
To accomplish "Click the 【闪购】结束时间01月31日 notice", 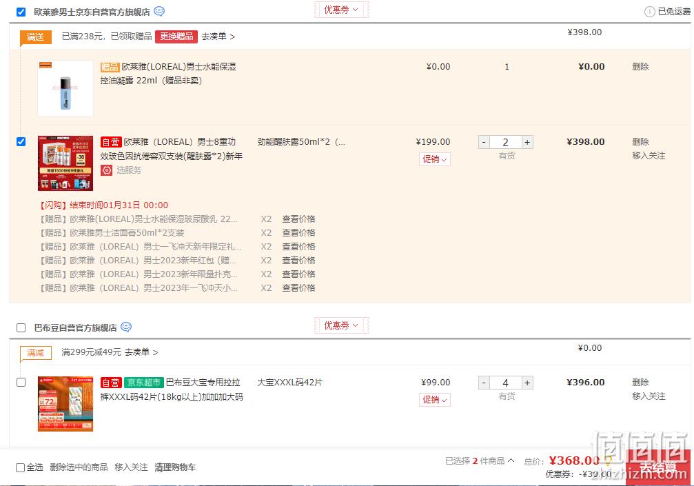I will point(104,205).
